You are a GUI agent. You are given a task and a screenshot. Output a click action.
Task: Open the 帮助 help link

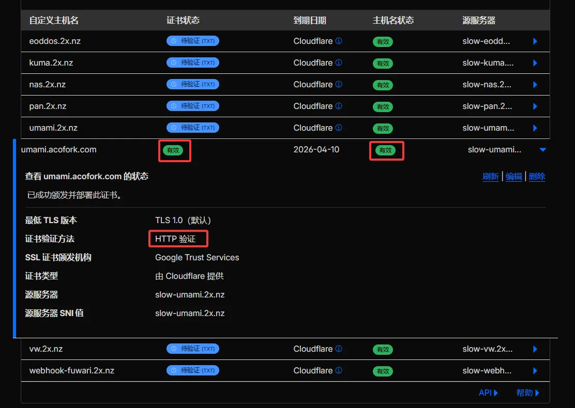tap(527, 393)
